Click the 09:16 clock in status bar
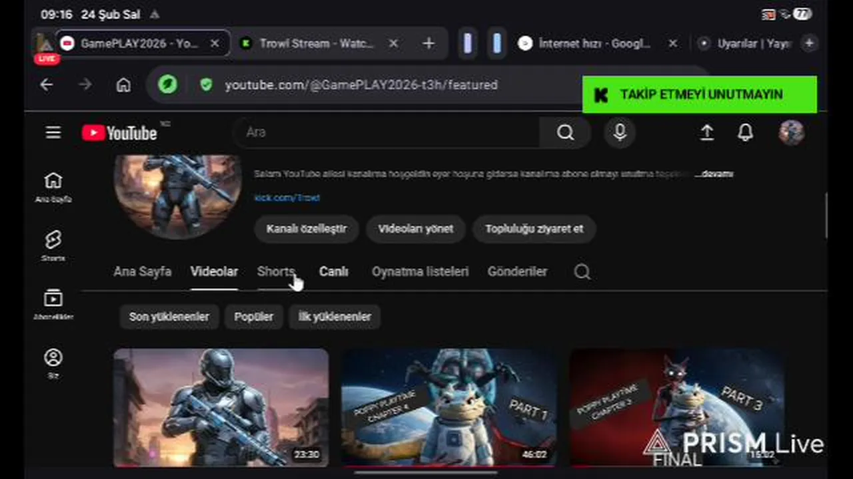The height and width of the screenshot is (479, 853). click(57, 14)
